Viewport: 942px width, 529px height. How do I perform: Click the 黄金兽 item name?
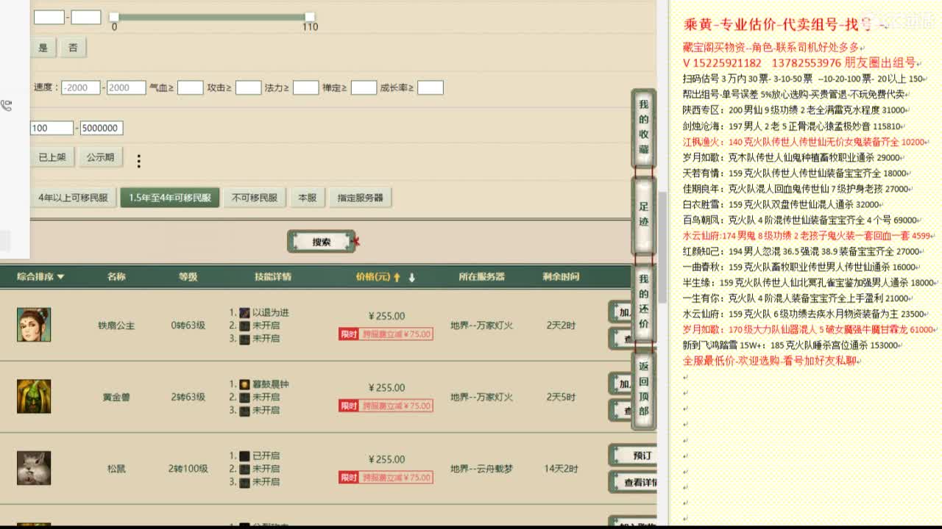pyautogui.click(x=116, y=397)
